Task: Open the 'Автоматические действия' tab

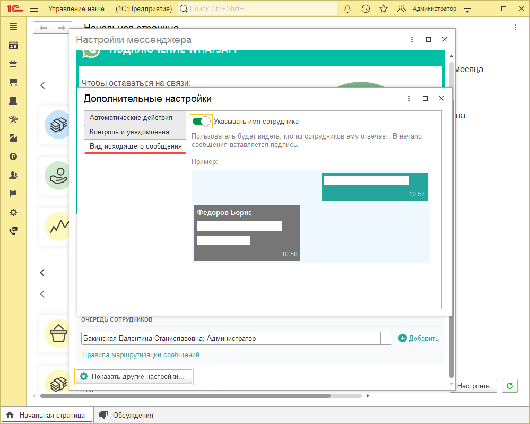Action: tap(131, 118)
